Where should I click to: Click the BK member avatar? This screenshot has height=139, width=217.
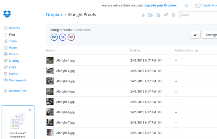coord(54,37)
